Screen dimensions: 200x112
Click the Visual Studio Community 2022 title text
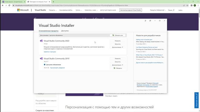point(57,41)
